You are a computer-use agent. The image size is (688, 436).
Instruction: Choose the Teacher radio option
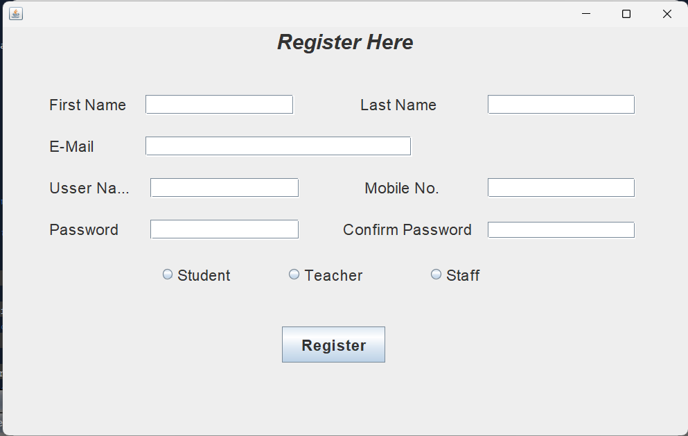294,274
